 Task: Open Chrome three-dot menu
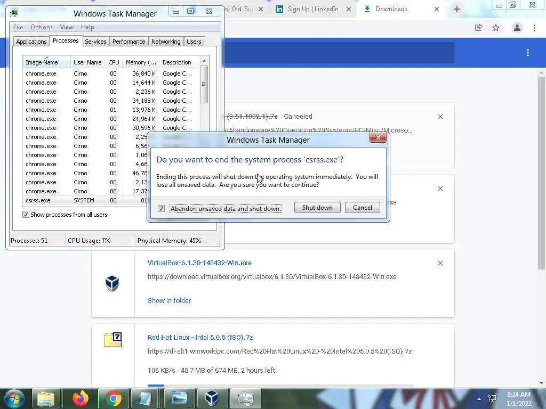[x=534, y=28]
